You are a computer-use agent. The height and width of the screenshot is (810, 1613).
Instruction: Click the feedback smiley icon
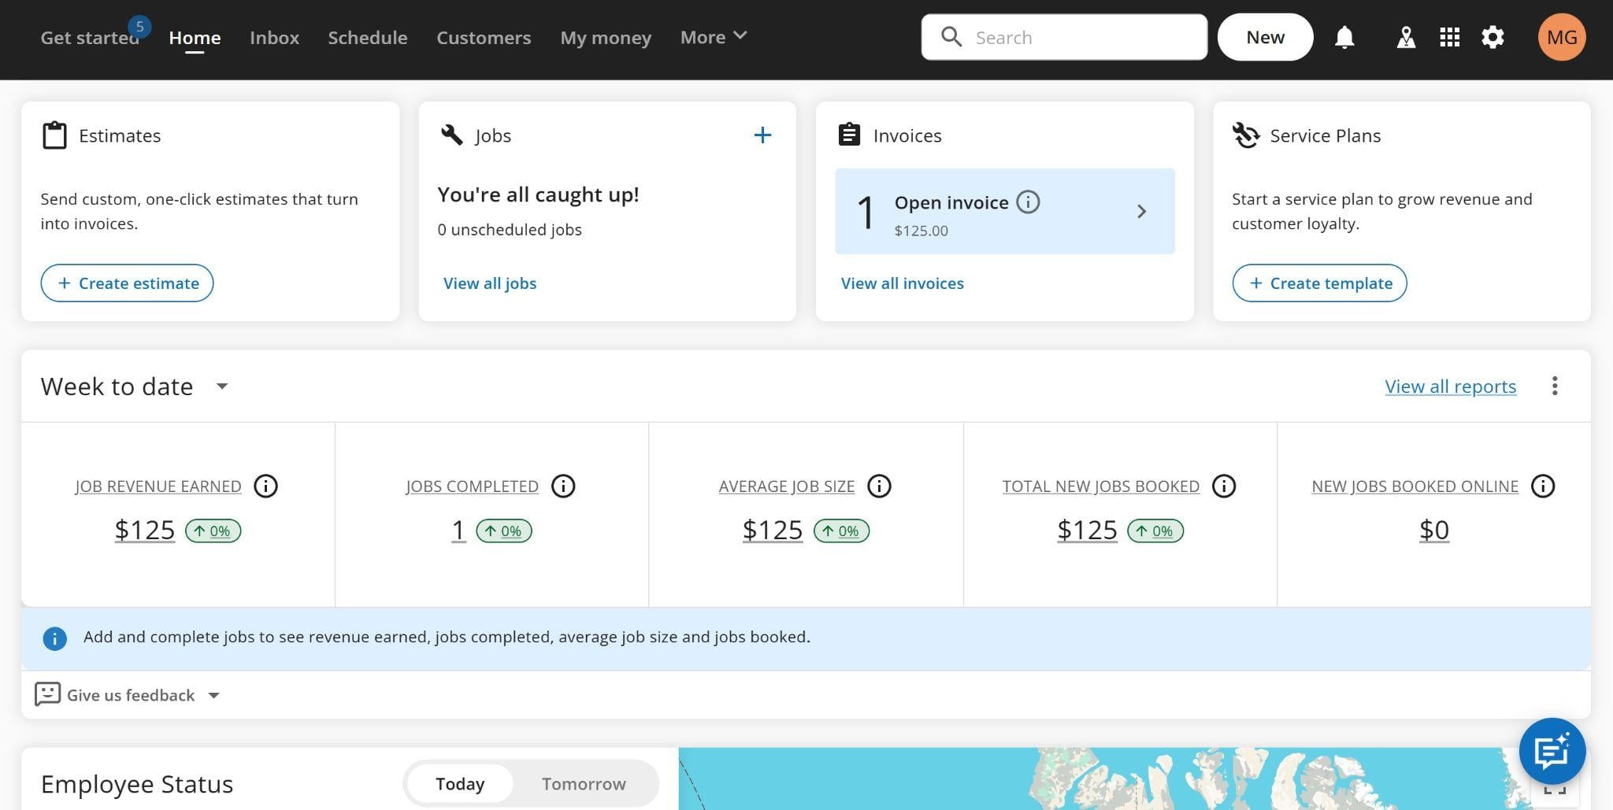[x=47, y=694]
